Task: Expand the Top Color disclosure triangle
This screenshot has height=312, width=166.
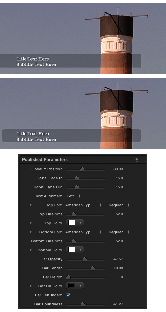Action: (31, 223)
